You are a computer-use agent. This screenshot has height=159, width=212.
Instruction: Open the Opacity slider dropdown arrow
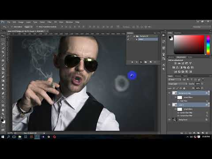(x=202, y=84)
